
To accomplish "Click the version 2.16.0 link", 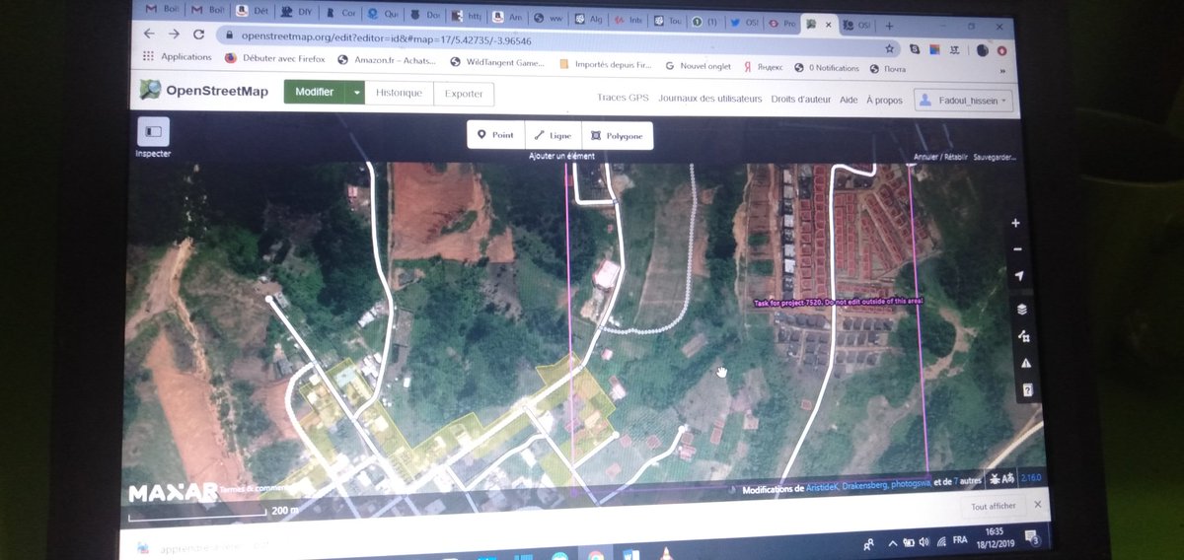I will [1030, 477].
